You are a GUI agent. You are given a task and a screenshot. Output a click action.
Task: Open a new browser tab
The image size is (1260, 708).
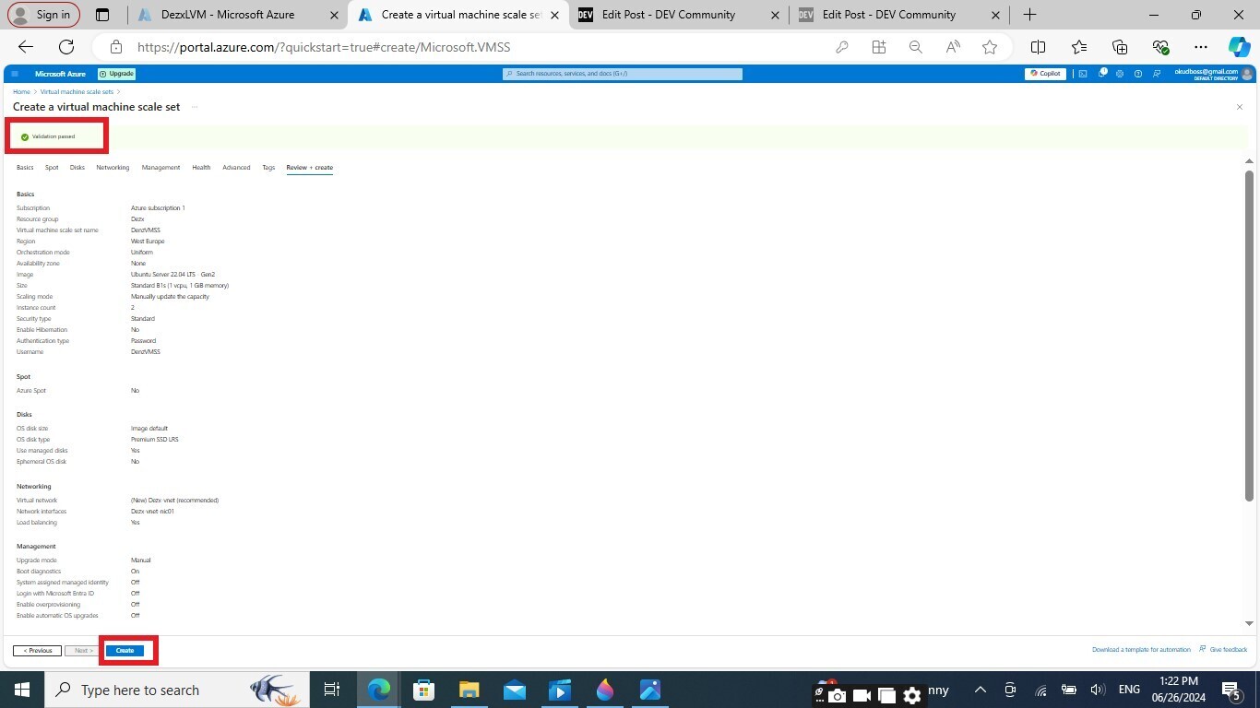(1030, 15)
